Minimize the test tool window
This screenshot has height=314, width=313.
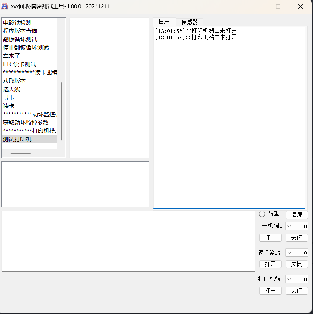(256, 6)
